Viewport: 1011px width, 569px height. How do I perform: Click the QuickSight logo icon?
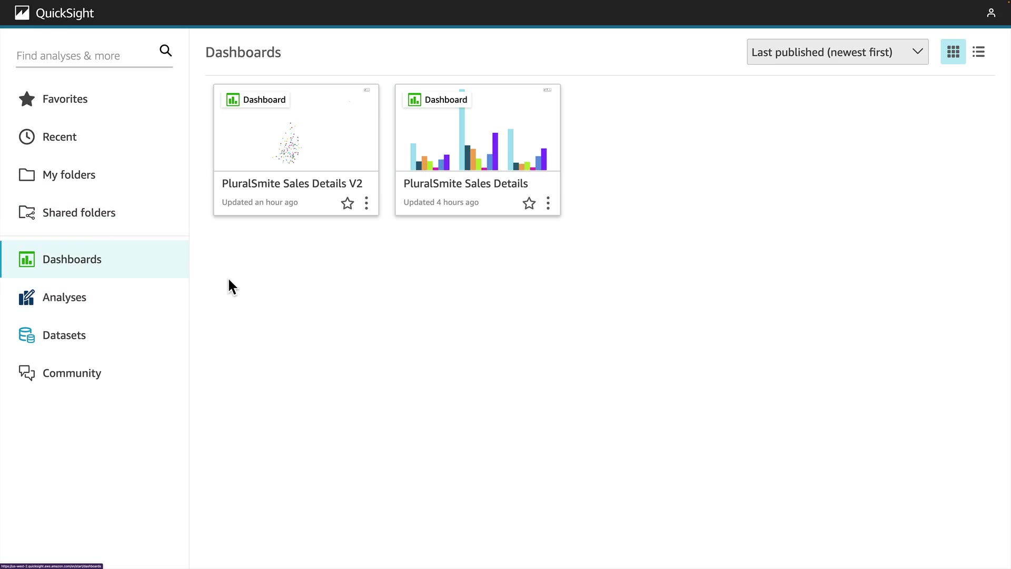22,13
